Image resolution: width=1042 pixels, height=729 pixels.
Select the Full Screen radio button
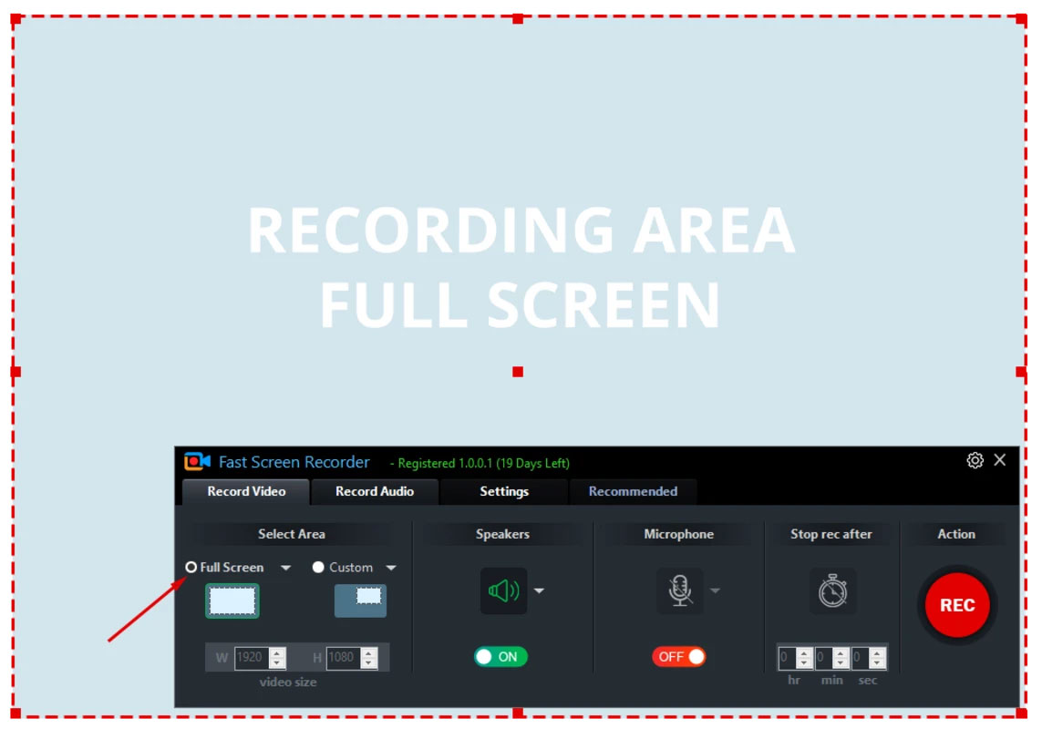tap(191, 567)
